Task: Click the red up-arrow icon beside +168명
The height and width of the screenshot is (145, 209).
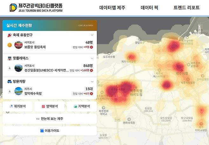Action: 91,70
